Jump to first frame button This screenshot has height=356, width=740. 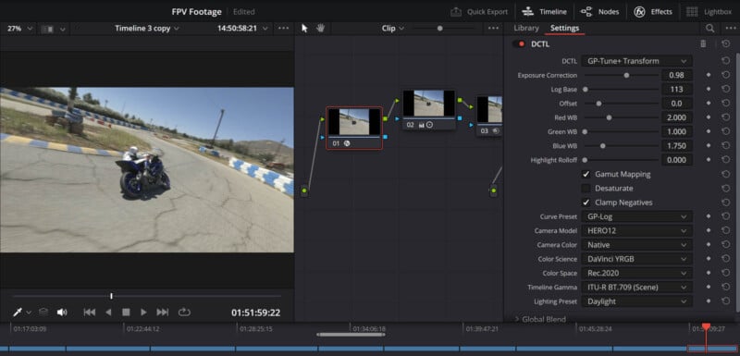click(x=89, y=313)
